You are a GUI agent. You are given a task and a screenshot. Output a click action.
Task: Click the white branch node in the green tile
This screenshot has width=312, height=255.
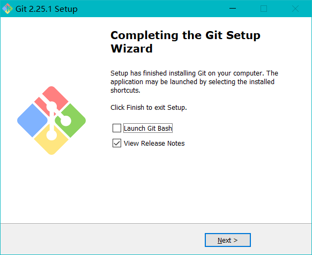pyautogui.click(x=65, y=121)
